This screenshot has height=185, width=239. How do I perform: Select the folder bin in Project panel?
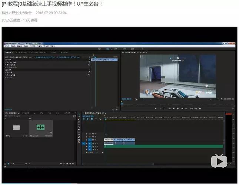[x=16, y=127]
